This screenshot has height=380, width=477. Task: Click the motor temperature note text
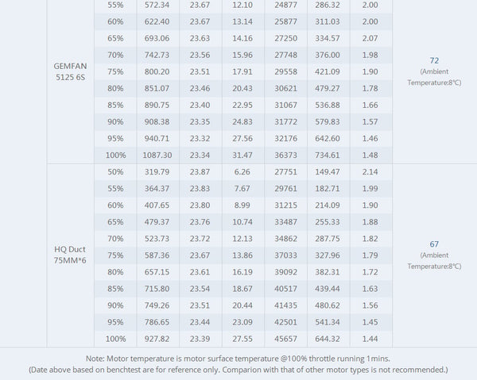coord(238,359)
